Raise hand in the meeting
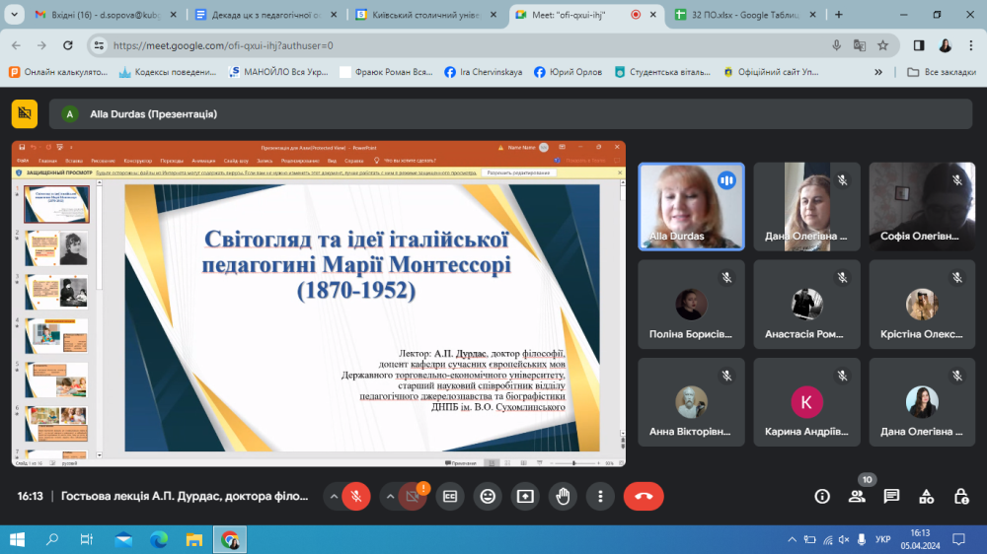This screenshot has width=987, height=554. [x=563, y=496]
